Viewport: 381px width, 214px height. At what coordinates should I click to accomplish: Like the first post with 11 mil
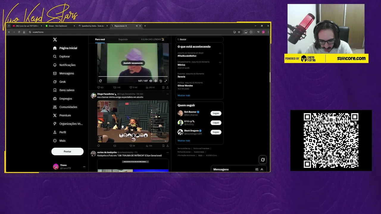pyautogui.click(x=133, y=87)
